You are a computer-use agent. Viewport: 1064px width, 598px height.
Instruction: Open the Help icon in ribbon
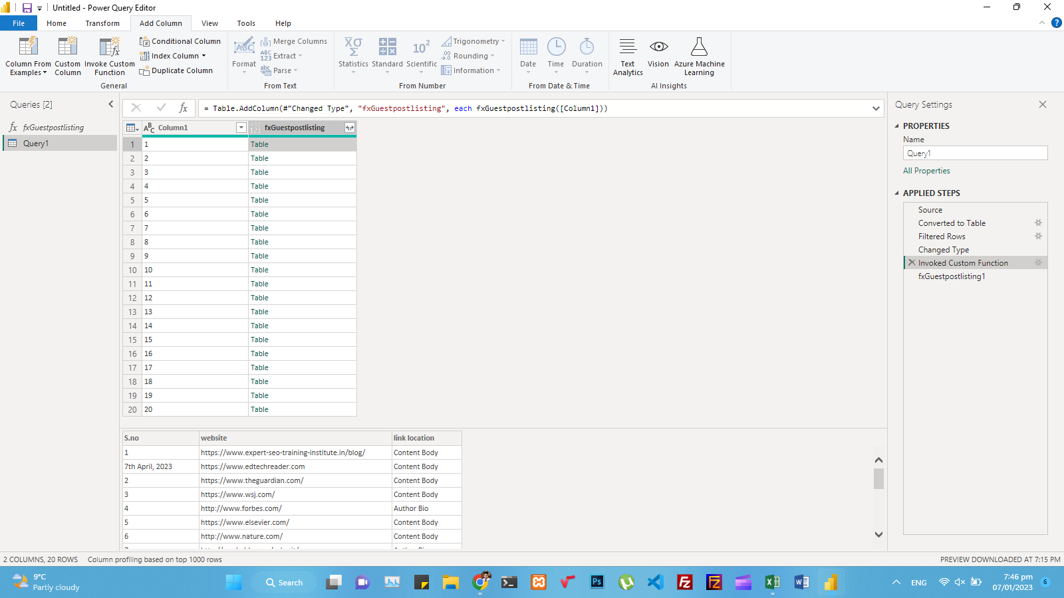click(1056, 23)
